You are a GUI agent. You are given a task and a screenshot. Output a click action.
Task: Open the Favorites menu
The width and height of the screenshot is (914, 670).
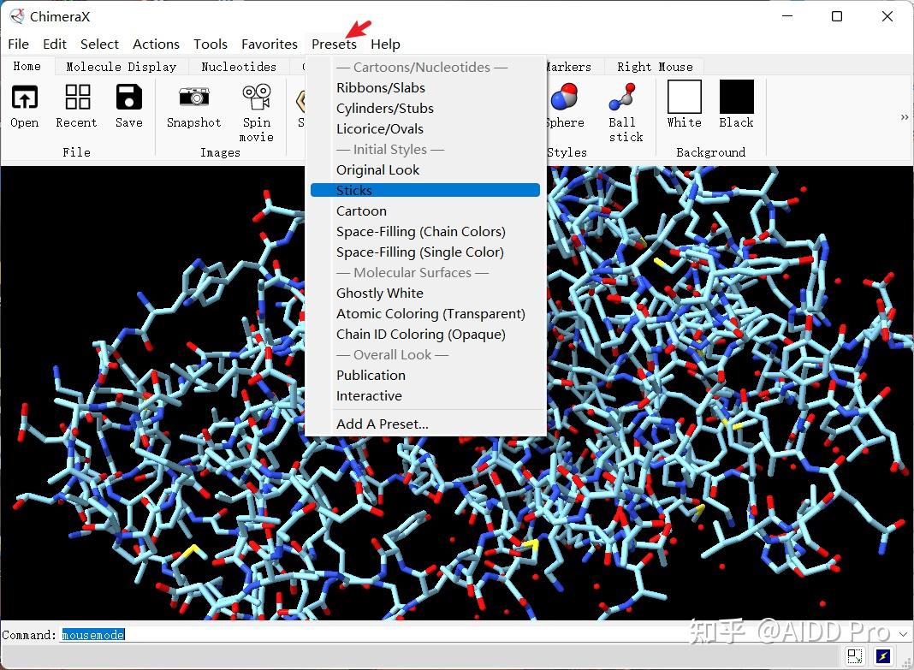click(269, 44)
